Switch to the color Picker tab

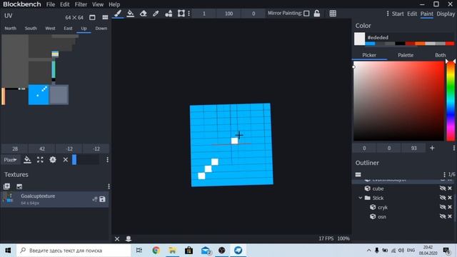[369, 55]
